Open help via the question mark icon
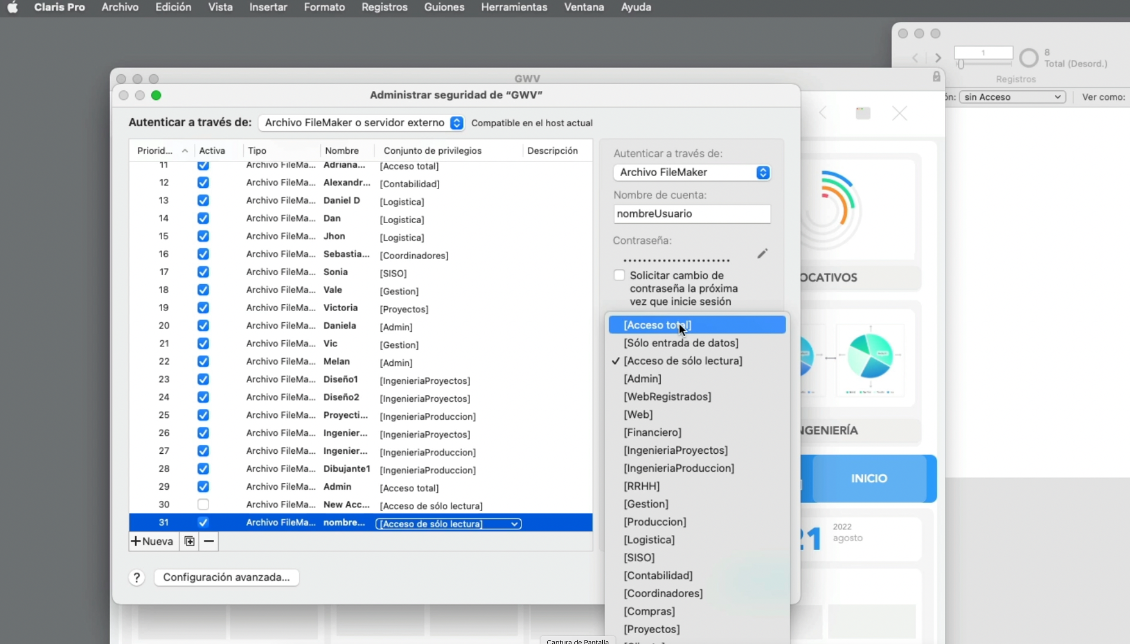Image resolution: width=1130 pixels, height=644 pixels. tap(137, 577)
